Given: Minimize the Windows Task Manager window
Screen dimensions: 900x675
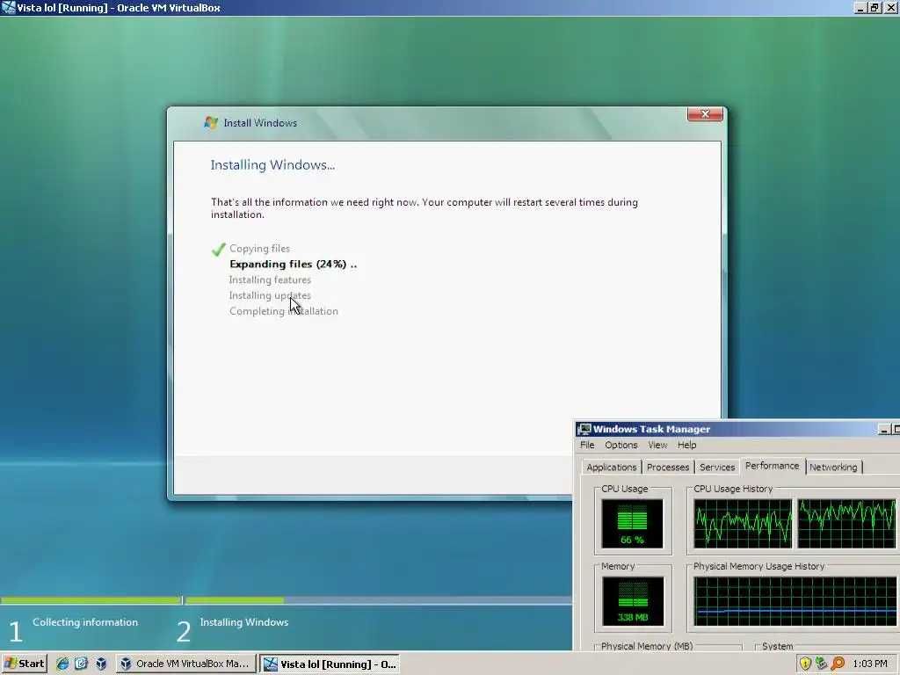Looking at the screenshot, I should click(884, 429).
